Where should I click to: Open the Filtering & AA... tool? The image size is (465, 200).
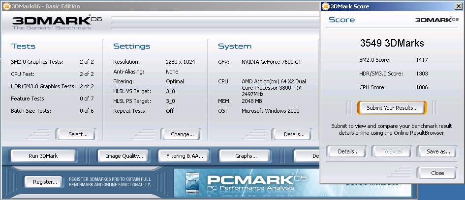(x=185, y=156)
